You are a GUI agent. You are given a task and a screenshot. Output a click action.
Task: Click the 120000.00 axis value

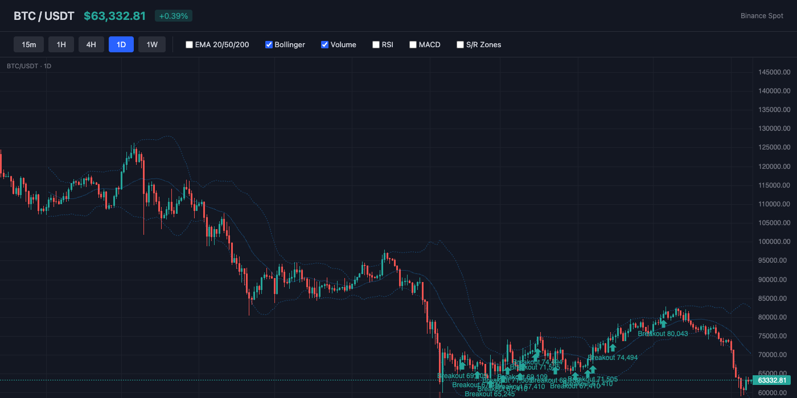775,167
